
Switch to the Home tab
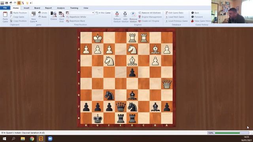[x=16, y=8]
